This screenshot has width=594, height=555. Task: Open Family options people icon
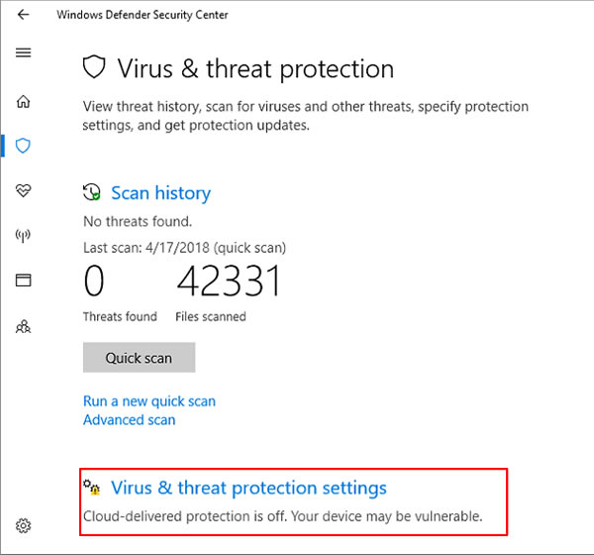pos(23,326)
